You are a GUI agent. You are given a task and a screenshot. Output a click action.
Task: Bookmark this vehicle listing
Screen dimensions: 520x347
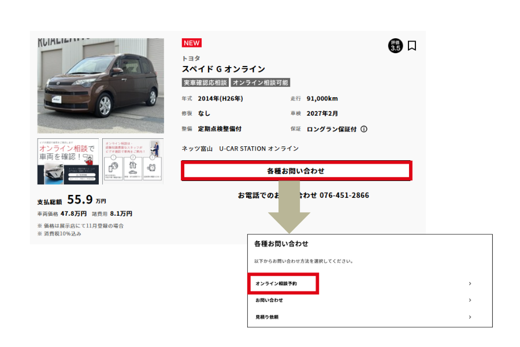click(411, 46)
